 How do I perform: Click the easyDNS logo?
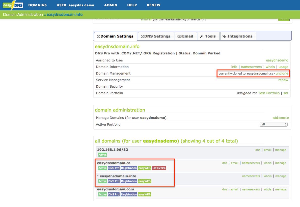coord(13,5)
